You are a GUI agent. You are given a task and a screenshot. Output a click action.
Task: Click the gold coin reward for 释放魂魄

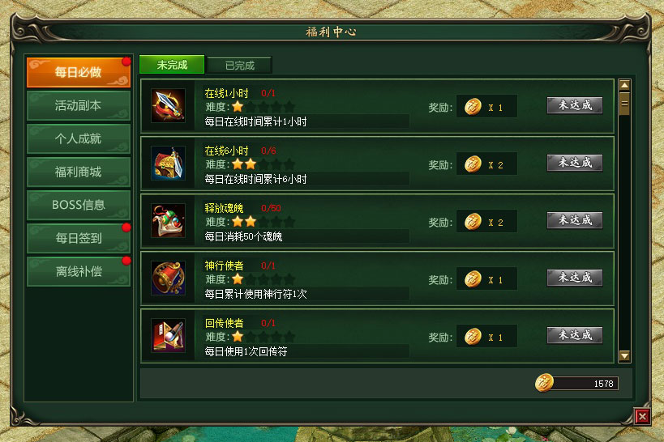[473, 222]
